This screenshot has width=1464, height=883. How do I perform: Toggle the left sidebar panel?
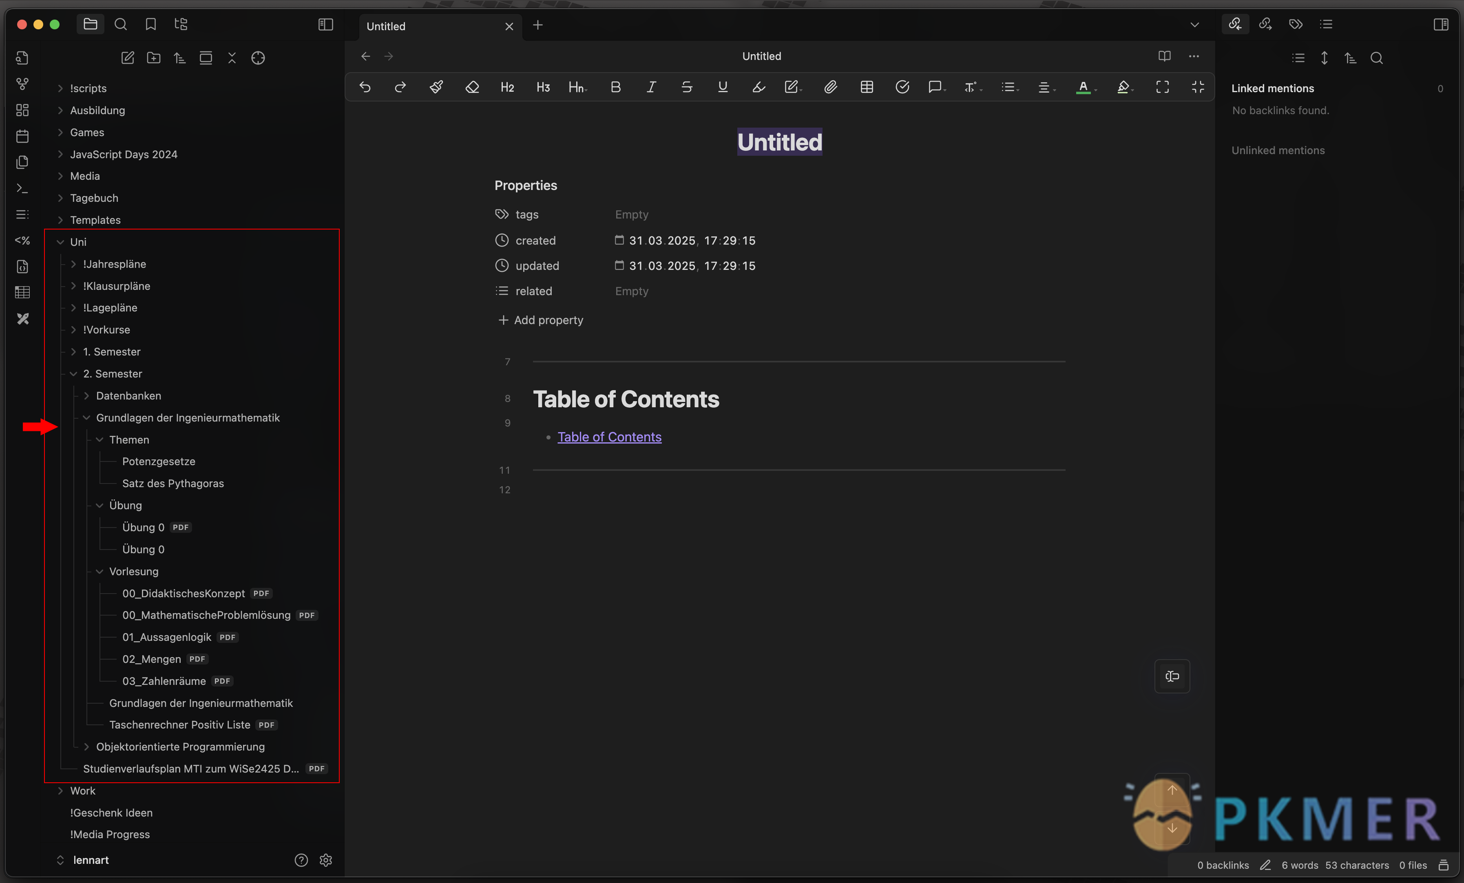[325, 24]
